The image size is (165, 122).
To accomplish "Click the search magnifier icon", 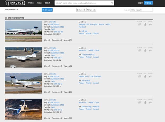I will [112, 3].
